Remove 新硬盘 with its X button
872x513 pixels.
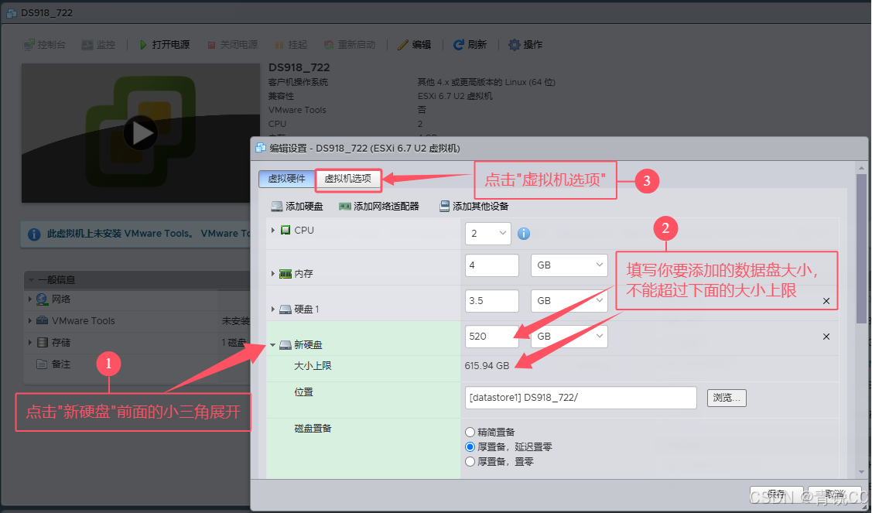pyautogui.click(x=826, y=337)
